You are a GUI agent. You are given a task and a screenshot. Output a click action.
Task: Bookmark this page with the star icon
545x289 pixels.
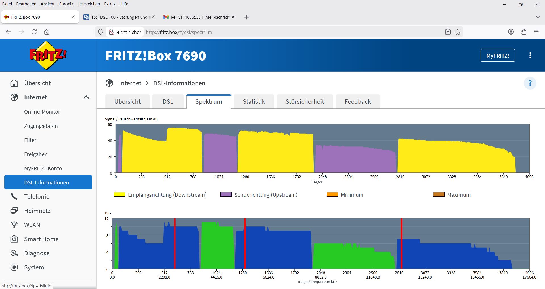(x=458, y=32)
